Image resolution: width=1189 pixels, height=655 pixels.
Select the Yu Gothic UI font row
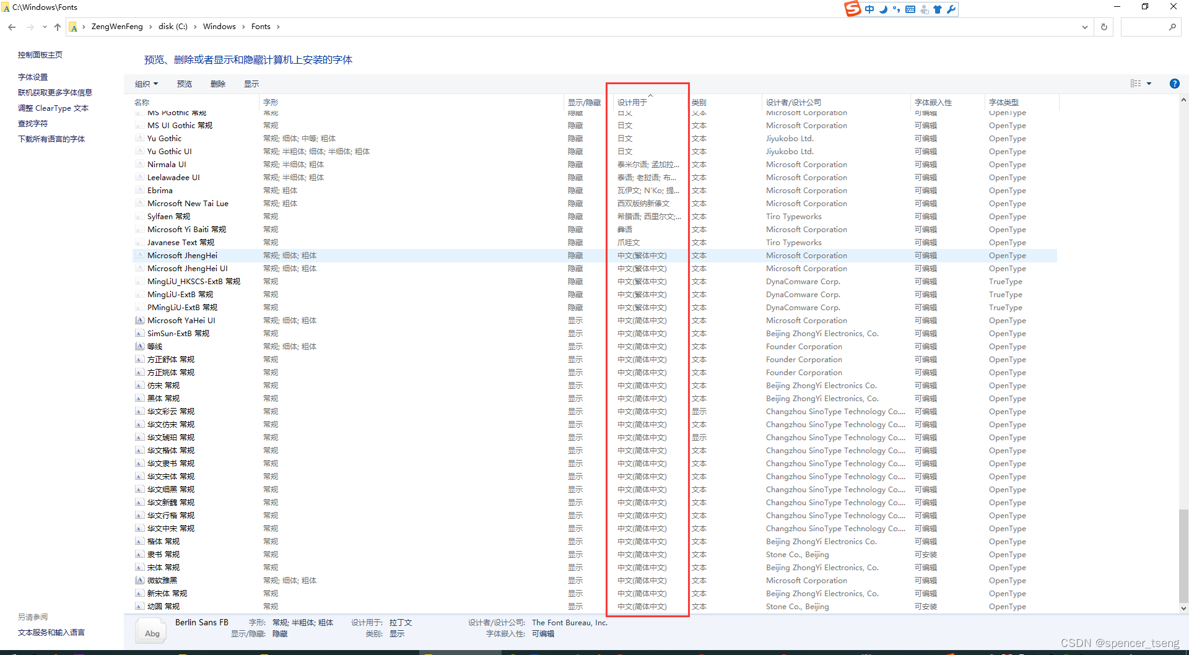point(594,151)
